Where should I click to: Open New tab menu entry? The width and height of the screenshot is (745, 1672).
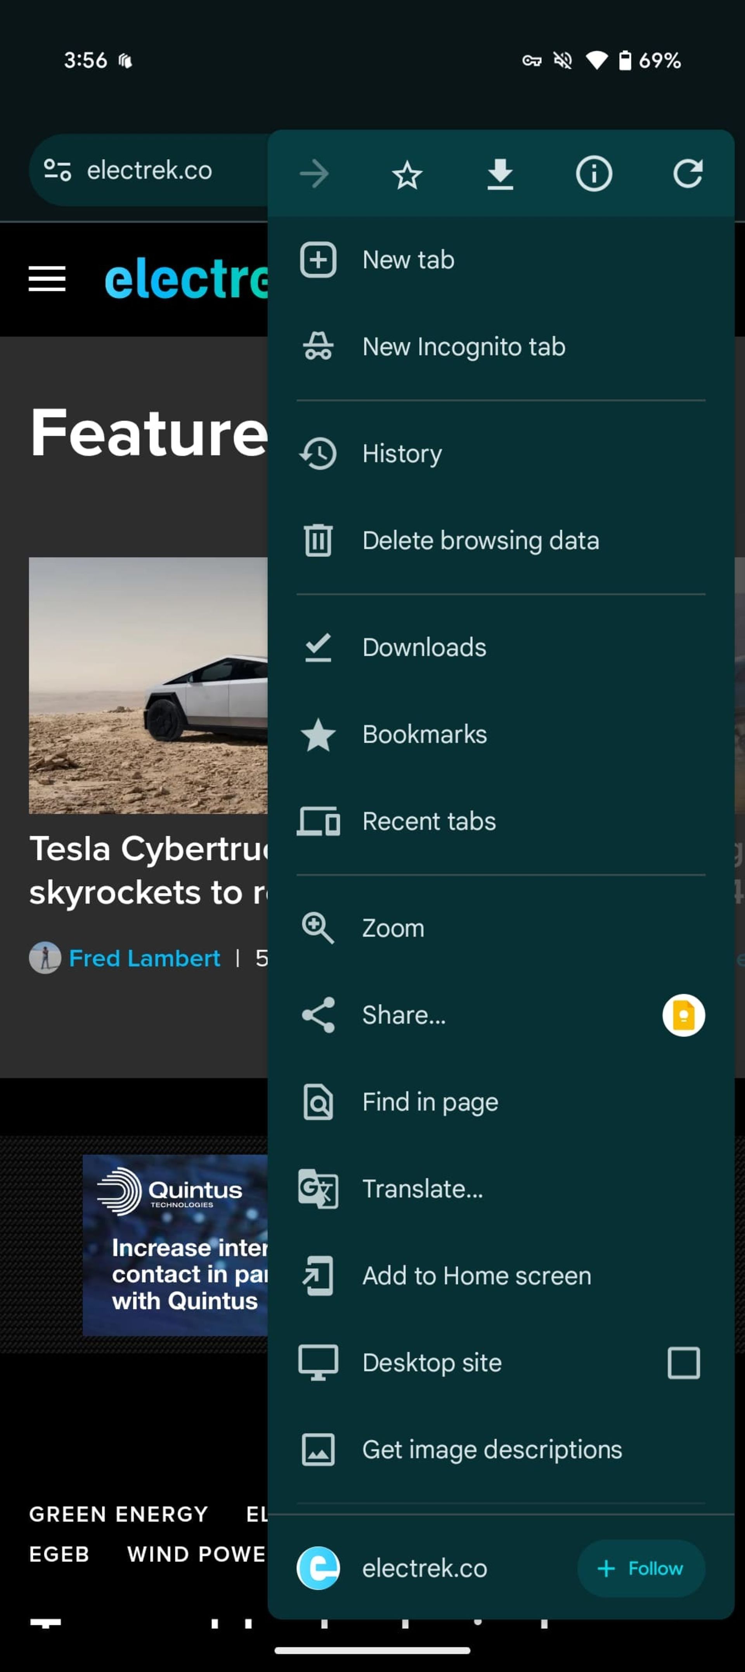500,260
